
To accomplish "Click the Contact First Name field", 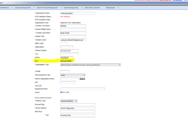I will (x=73, y=26).
